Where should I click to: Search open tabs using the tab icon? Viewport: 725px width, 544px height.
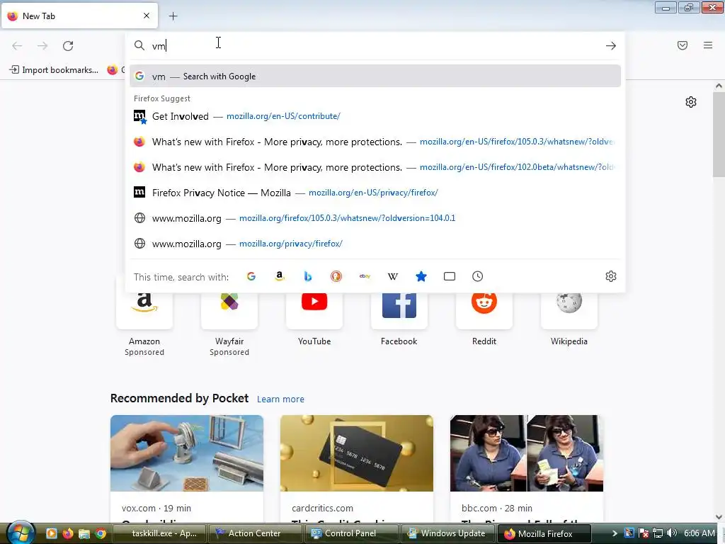pos(450,277)
